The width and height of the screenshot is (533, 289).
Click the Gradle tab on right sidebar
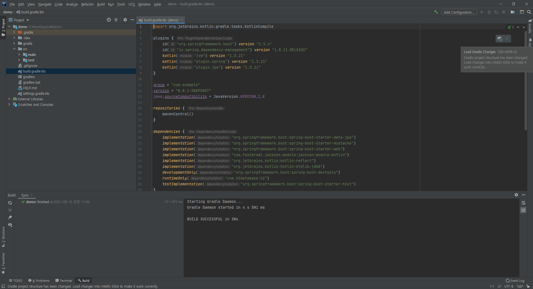pos(530,28)
